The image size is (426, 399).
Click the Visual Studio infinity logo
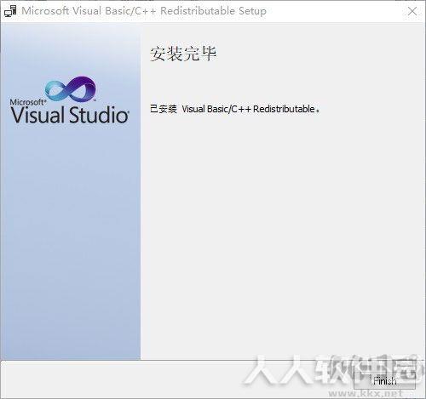(x=71, y=88)
